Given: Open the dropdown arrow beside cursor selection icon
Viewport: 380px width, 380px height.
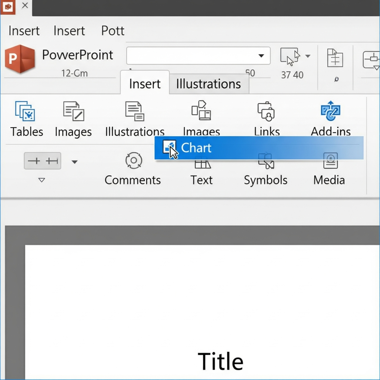Looking at the screenshot, I should coord(308,56).
